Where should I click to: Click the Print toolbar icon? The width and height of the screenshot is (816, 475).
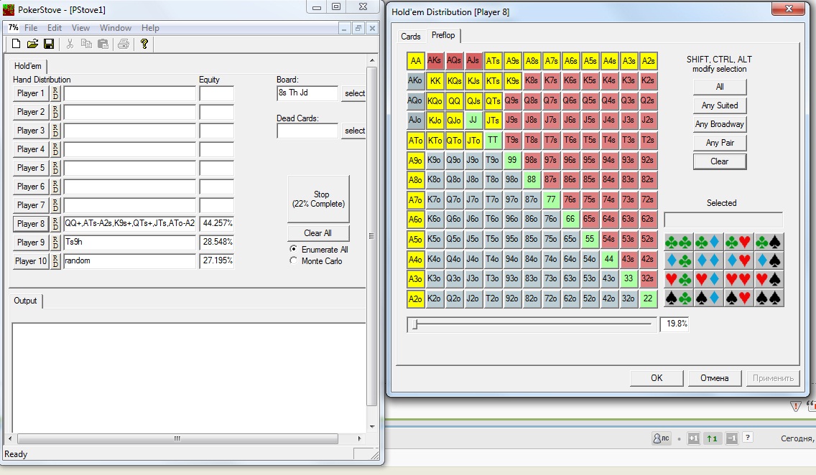click(124, 44)
